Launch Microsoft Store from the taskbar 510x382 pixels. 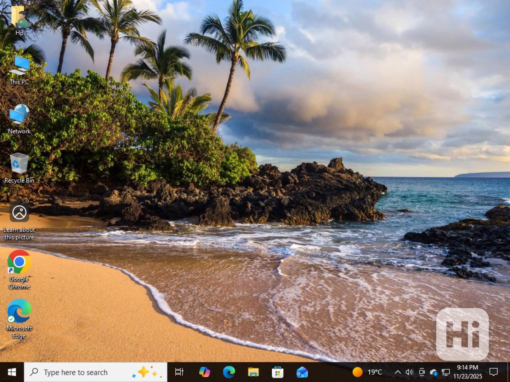277,372
